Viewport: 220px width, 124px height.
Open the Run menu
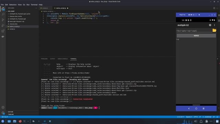click(x=28, y=4)
